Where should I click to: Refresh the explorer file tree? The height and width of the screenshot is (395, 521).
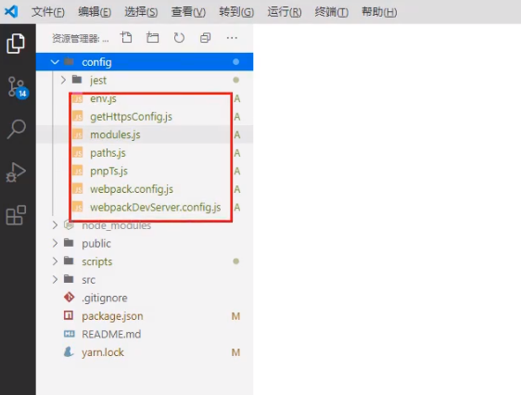pos(179,37)
